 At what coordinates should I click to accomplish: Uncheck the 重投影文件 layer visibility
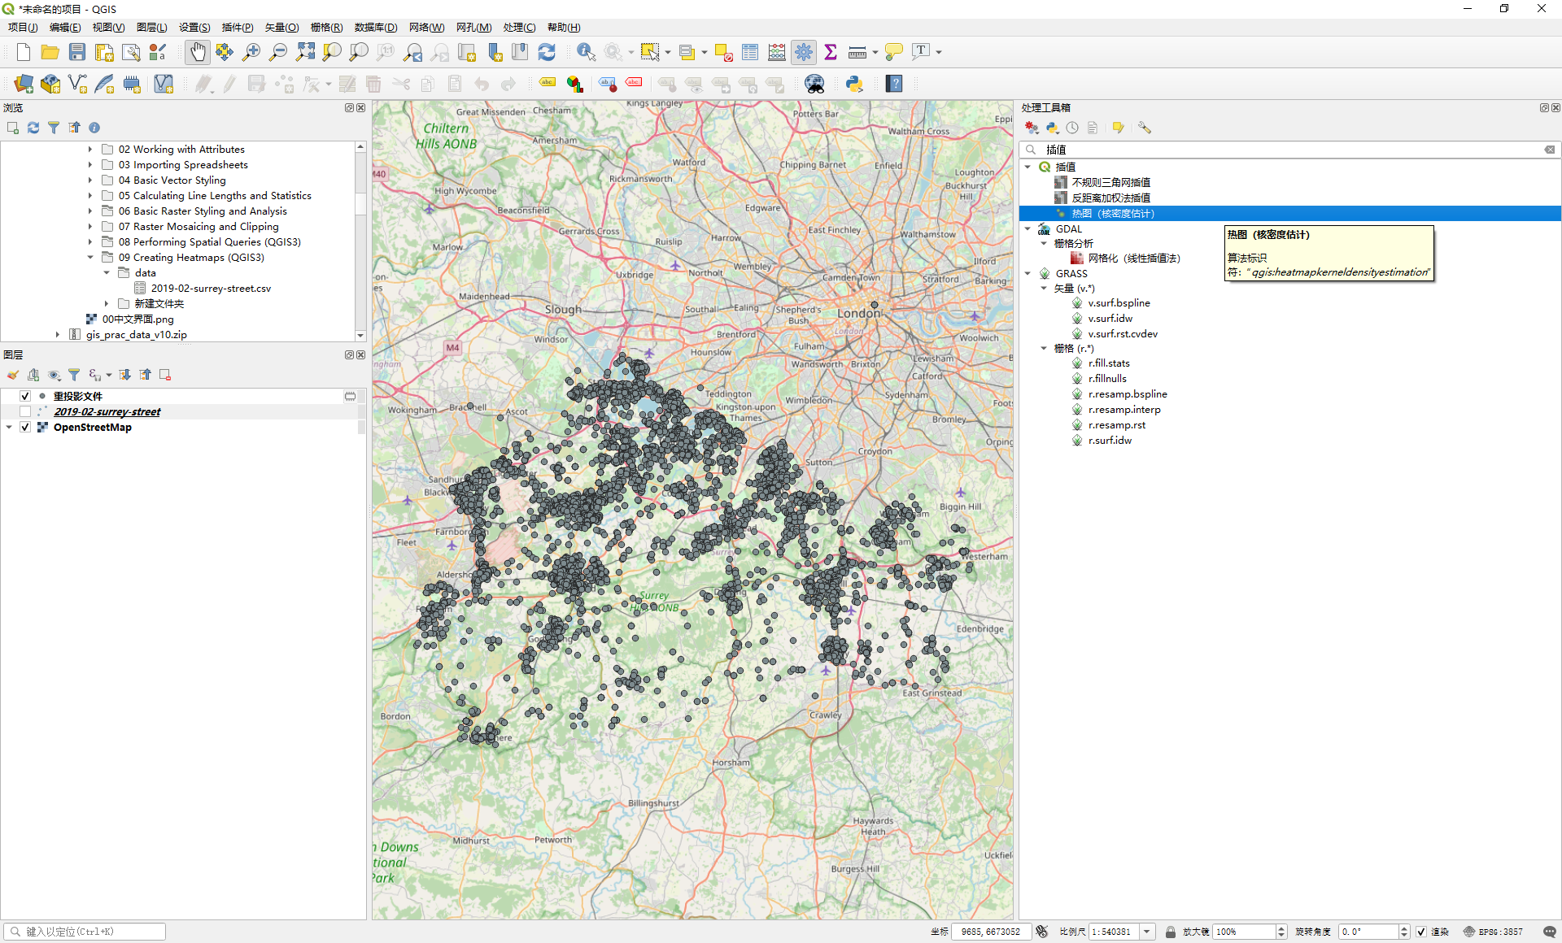click(25, 396)
